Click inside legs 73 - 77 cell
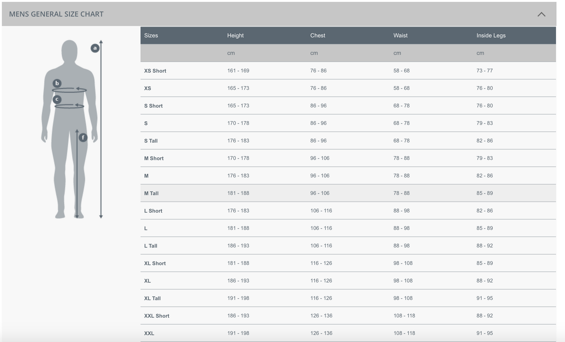Image resolution: width=565 pixels, height=342 pixels. pos(484,71)
